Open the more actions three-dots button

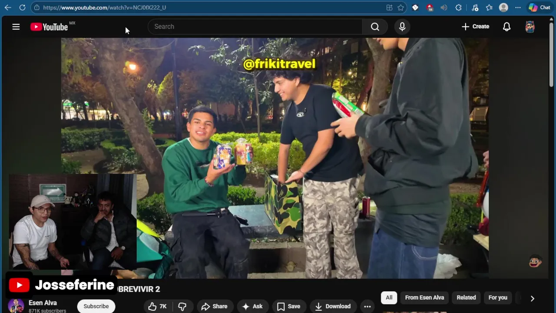[x=367, y=306]
